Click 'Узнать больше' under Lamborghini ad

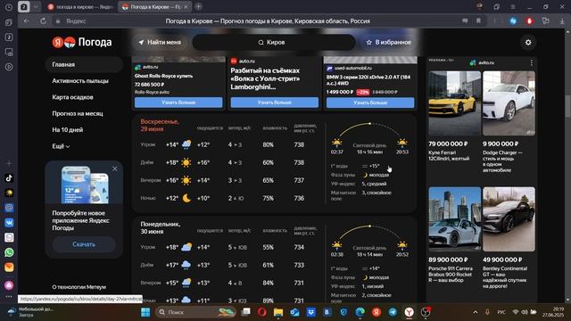click(274, 103)
